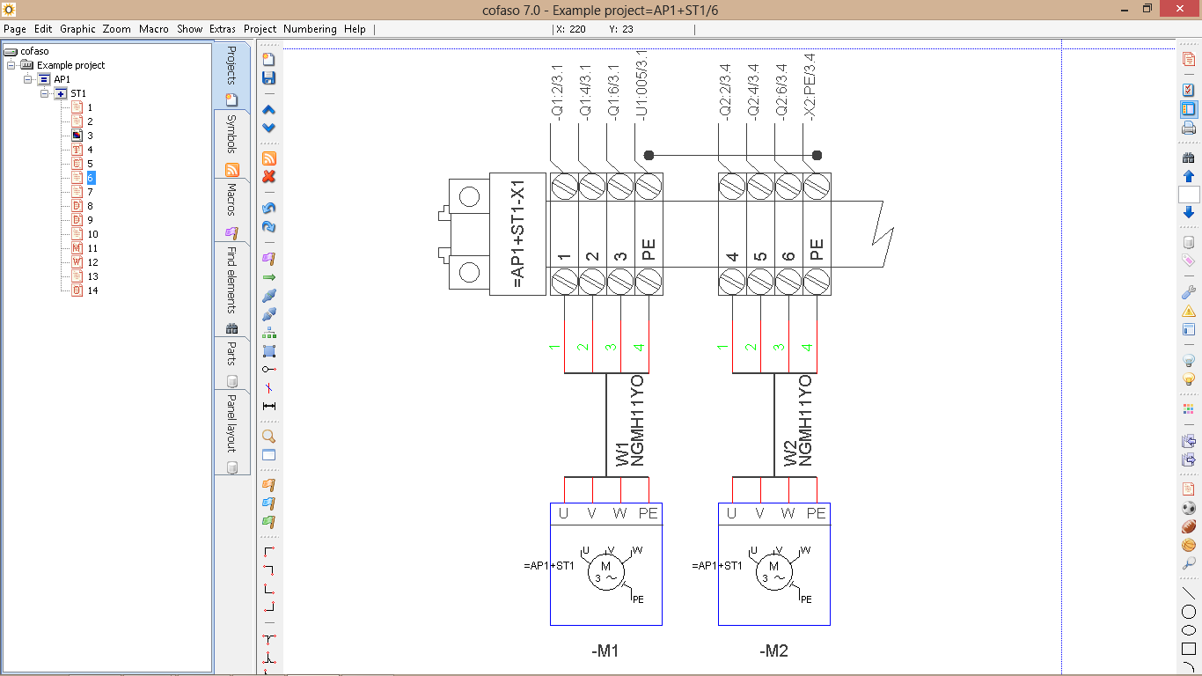Image resolution: width=1202 pixels, height=676 pixels.
Task: Click the red X delete icon
Action: [269, 176]
